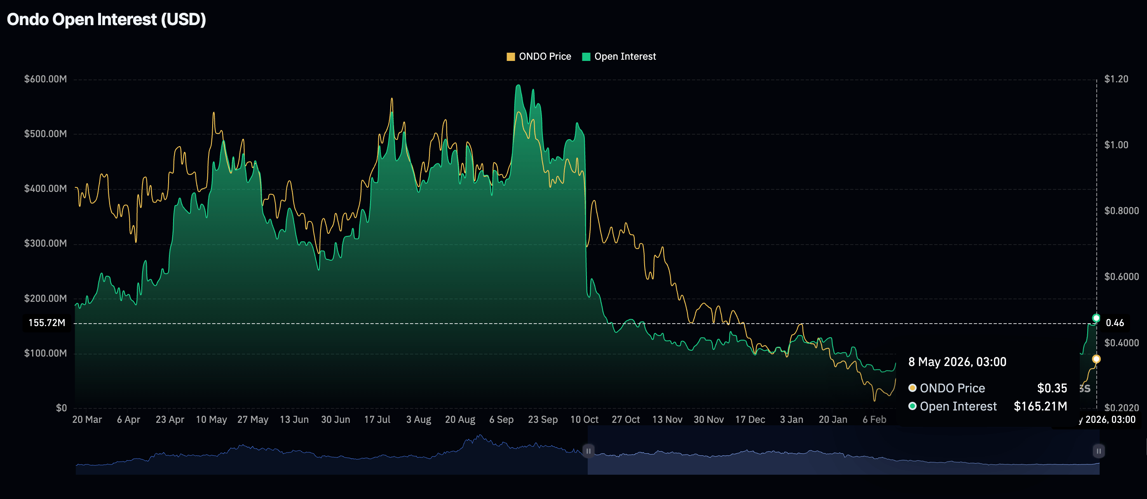Grab the left range-slider handle
1147x499 pixels.
point(588,451)
